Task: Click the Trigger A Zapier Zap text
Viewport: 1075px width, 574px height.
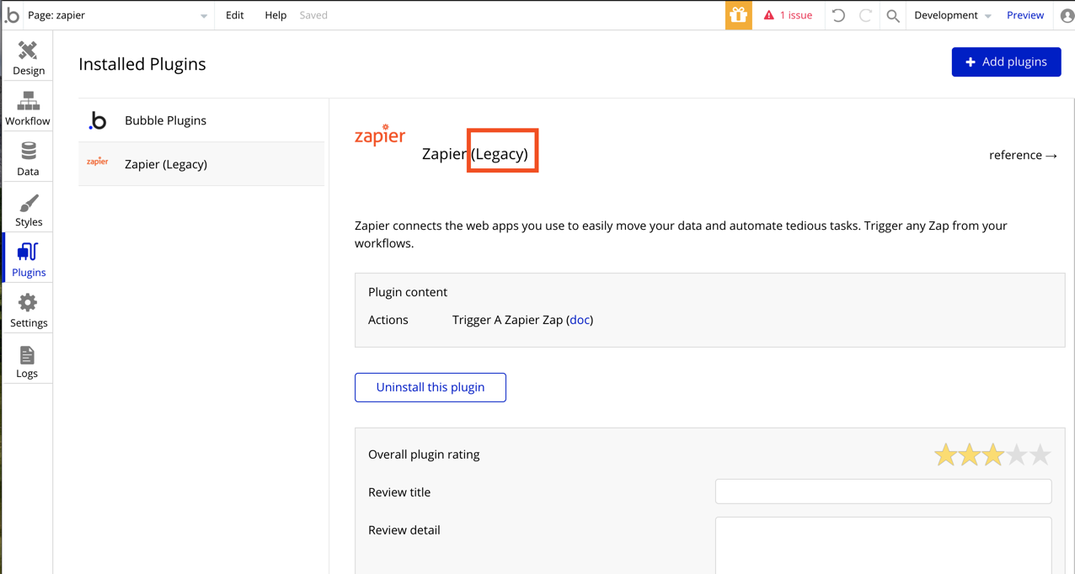Action: pos(507,320)
